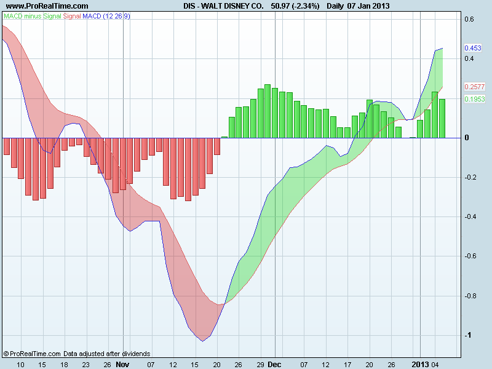Click the 0.6 y-axis label

pos(469,19)
